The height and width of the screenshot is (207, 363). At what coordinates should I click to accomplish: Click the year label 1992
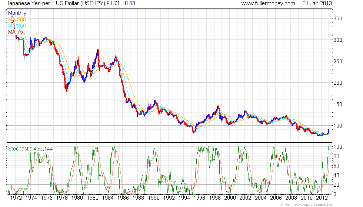[x=169, y=198]
